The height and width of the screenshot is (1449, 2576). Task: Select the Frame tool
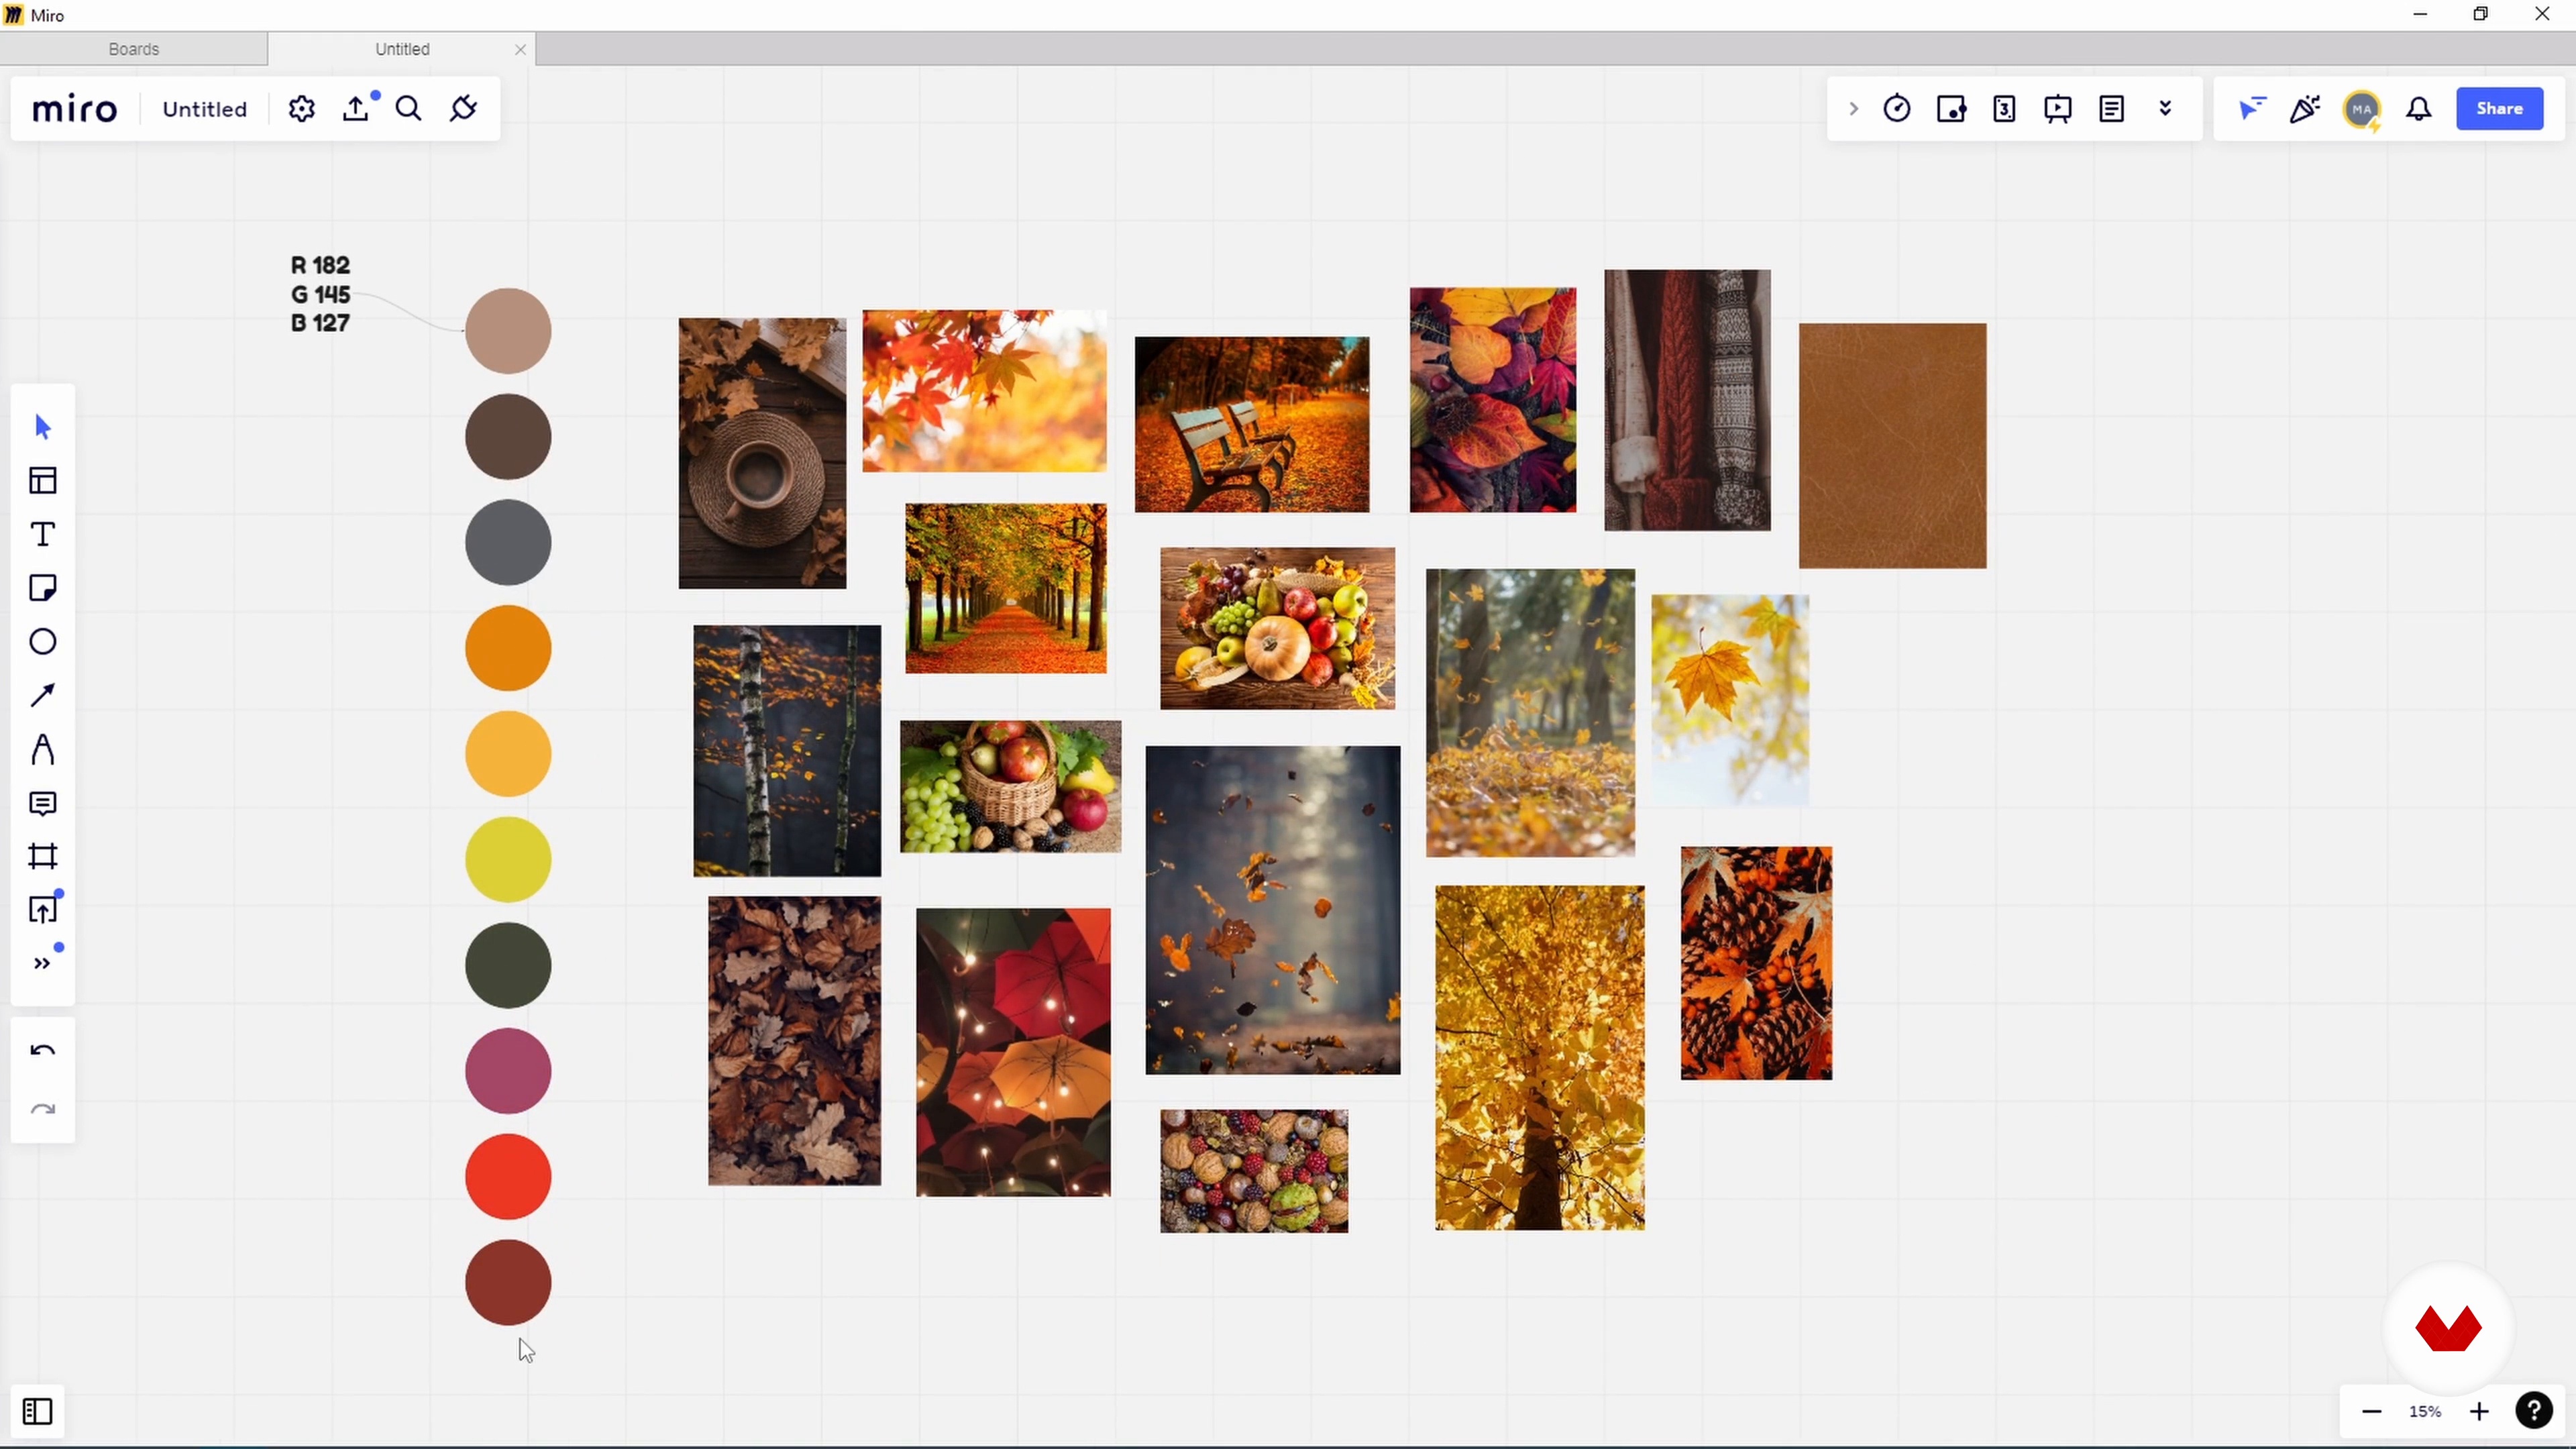(42, 856)
